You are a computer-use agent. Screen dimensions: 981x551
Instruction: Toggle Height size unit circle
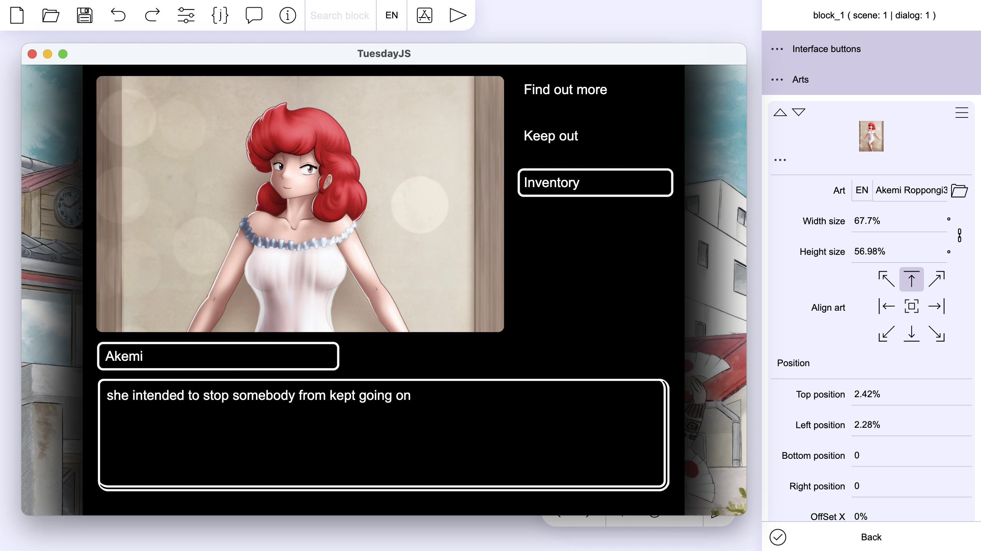tap(949, 252)
